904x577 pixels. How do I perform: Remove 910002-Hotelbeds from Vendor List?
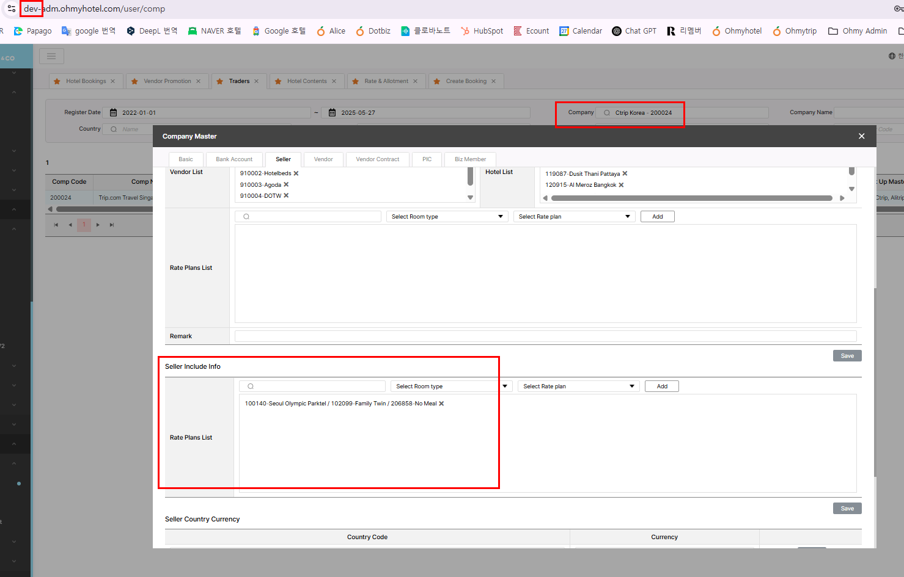coord(296,173)
